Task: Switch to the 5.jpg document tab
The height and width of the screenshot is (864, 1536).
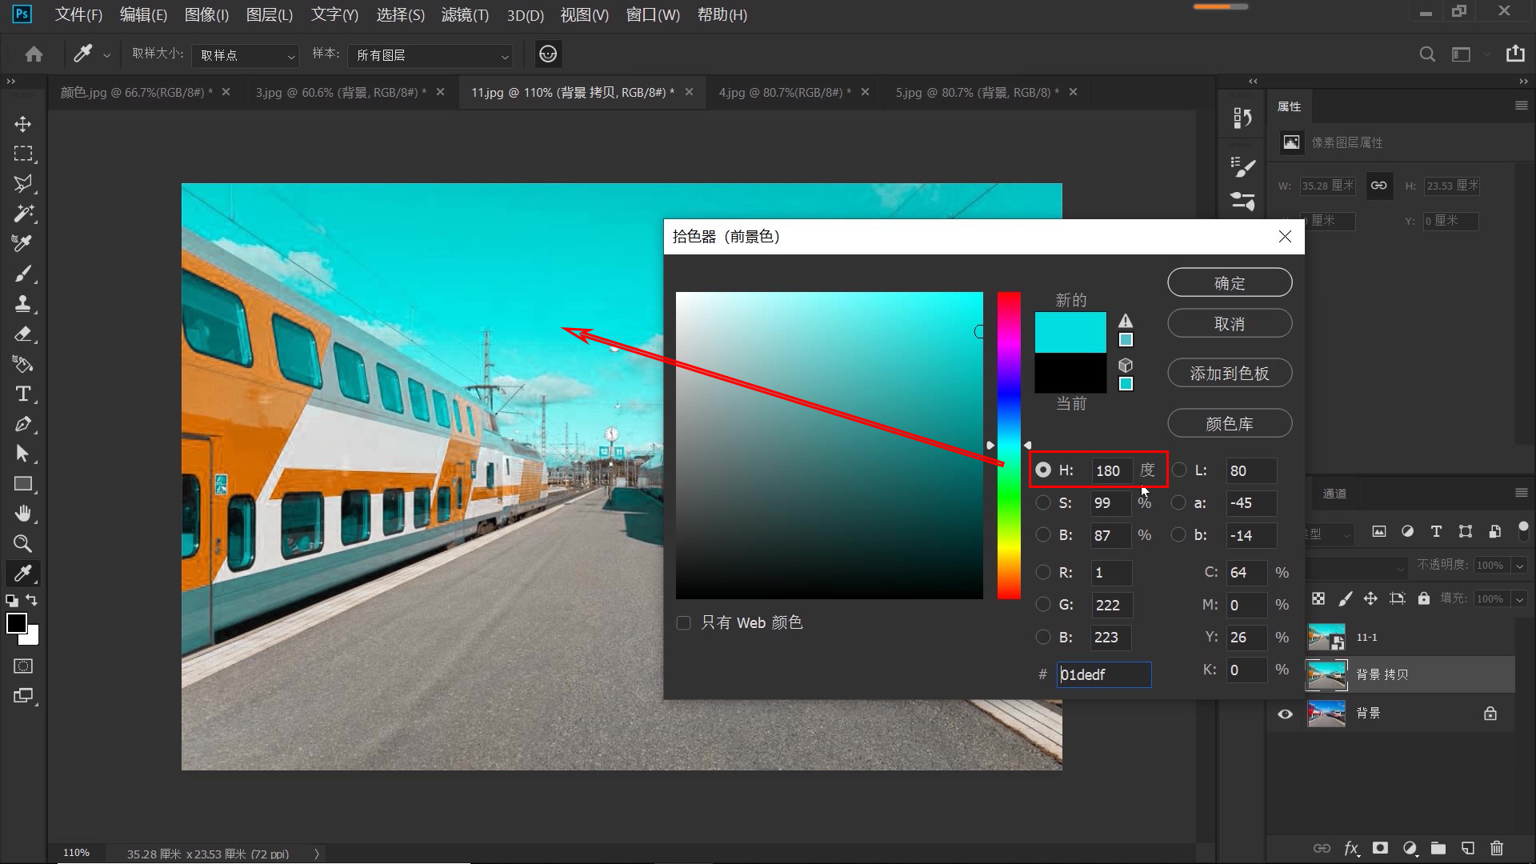Action: (x=976, y=92)
